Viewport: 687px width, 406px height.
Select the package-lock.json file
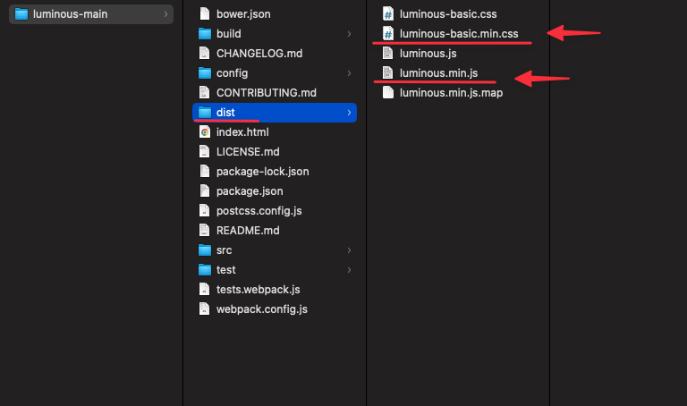(262, 171)
